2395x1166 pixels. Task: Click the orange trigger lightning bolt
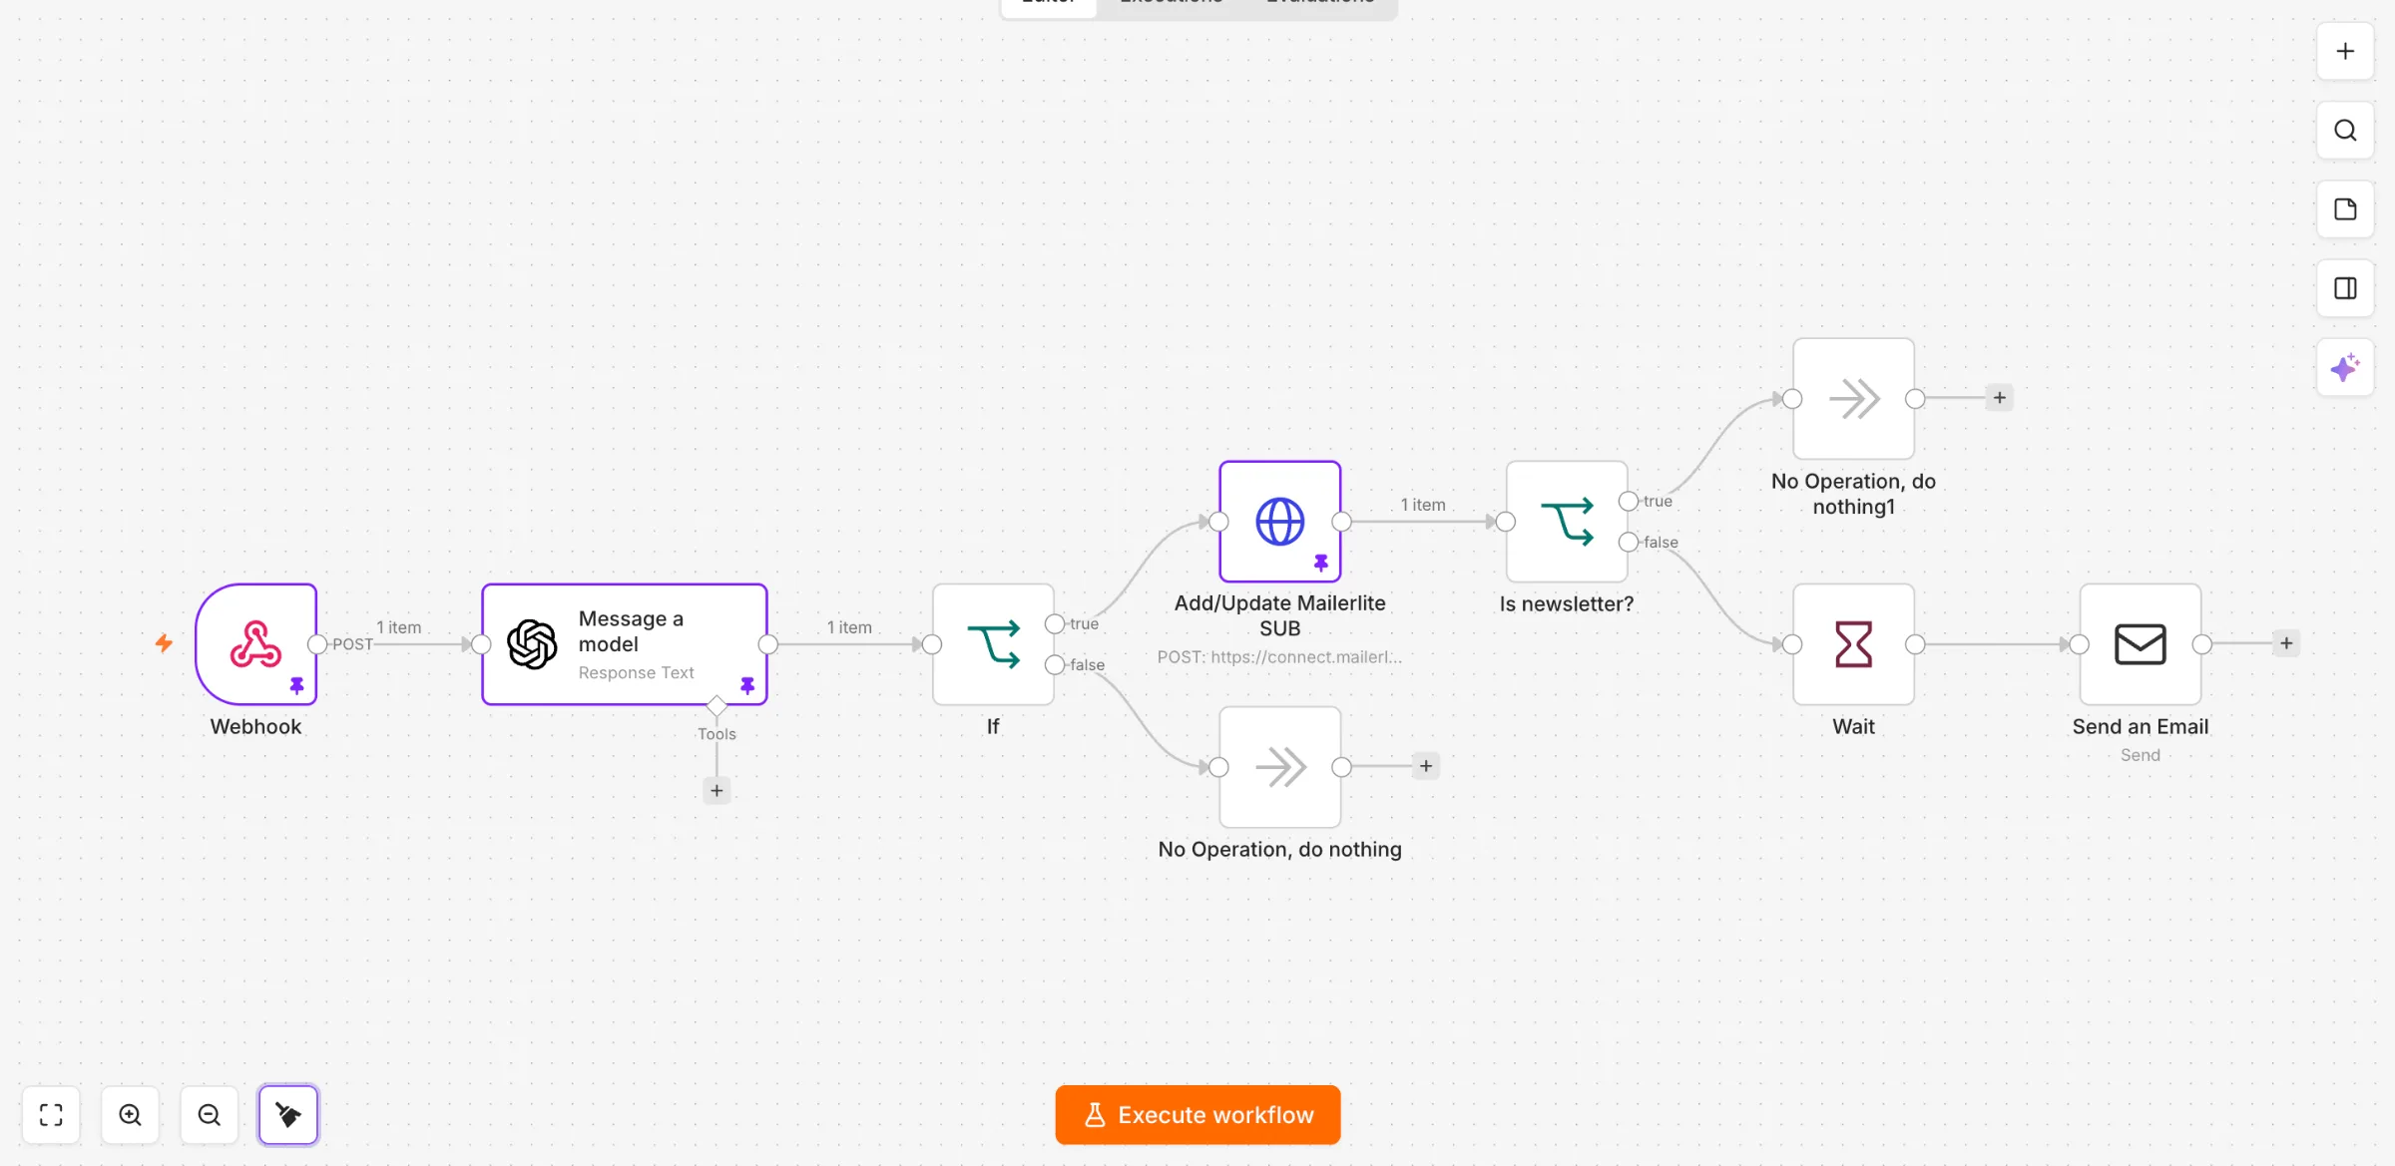click(x=164, y=643)
